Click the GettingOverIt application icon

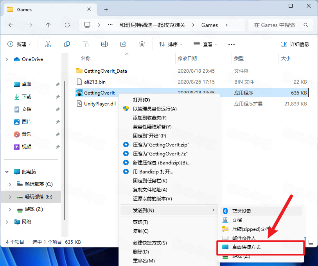click(x=79, y=93)
